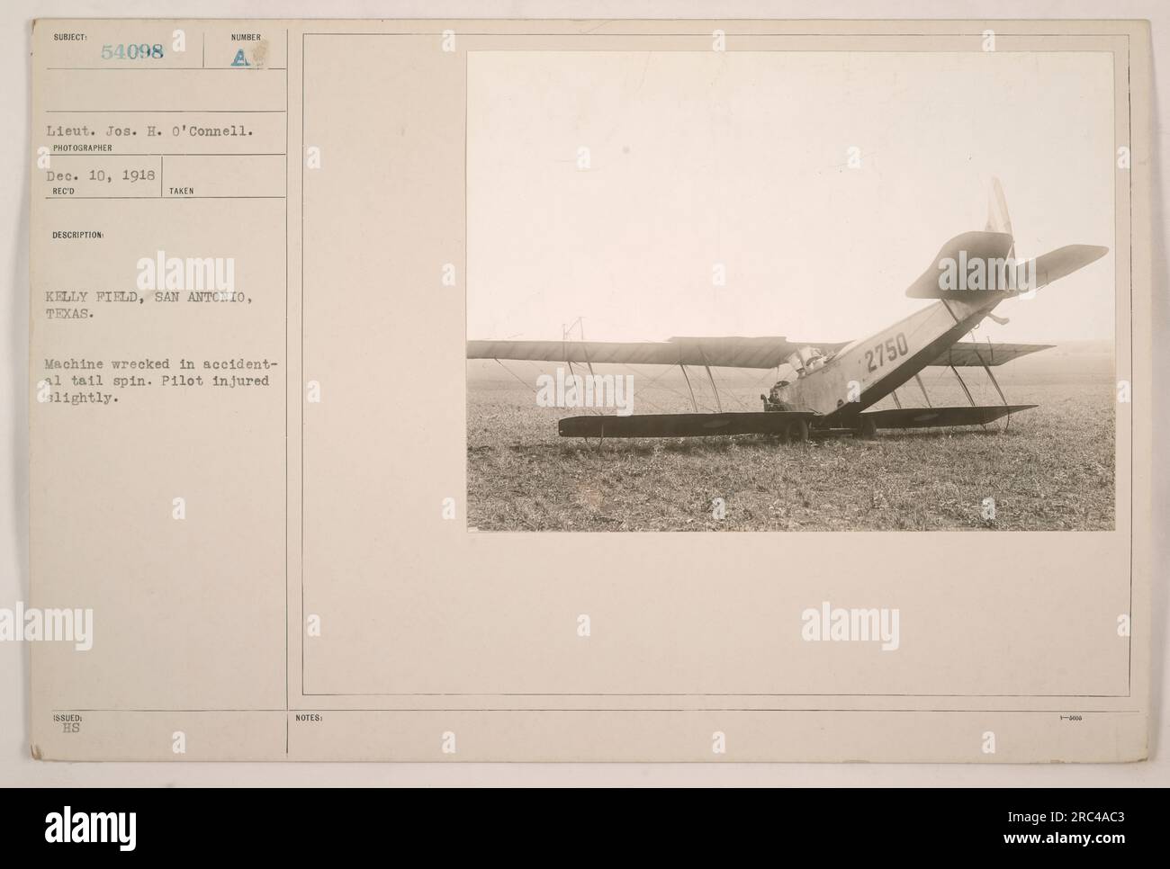
Task: Click the NOTES label
Action: [x=310, y=719]
